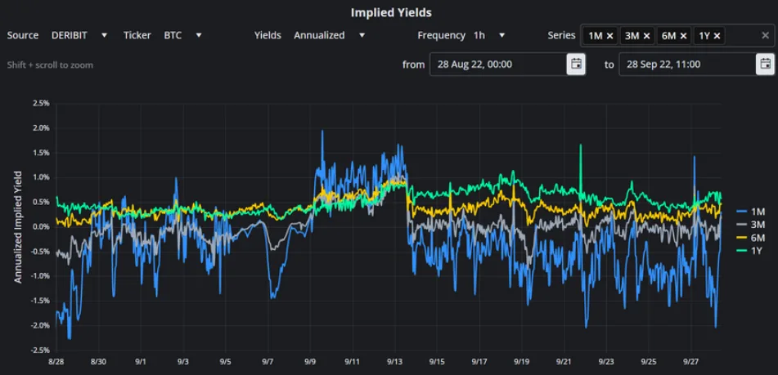Remove the 6M series tag
The width and height of the screenshot is (778, 375).
click(684, 36)
